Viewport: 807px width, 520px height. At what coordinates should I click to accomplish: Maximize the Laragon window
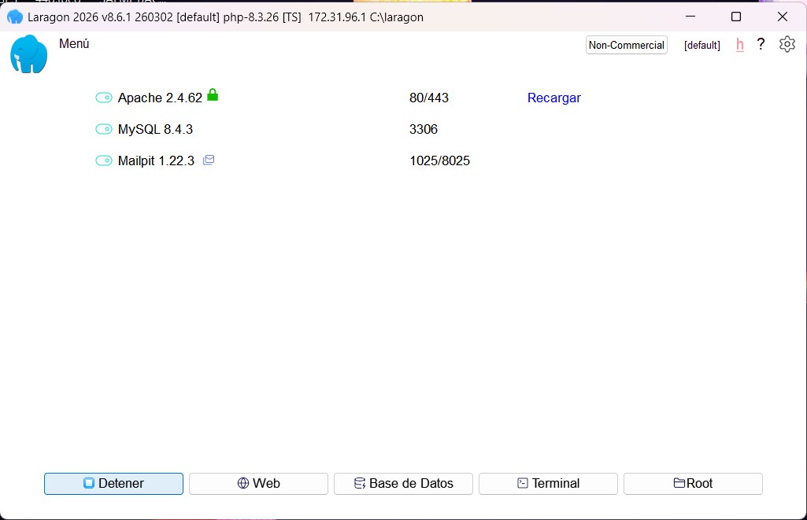[x=736, y=17]
